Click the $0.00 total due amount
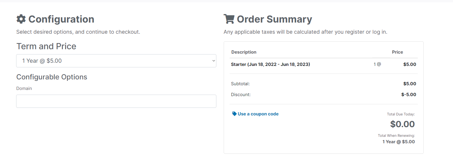This screenshot has height=162, width=453. pyautogui.click(x=402, y=124)
